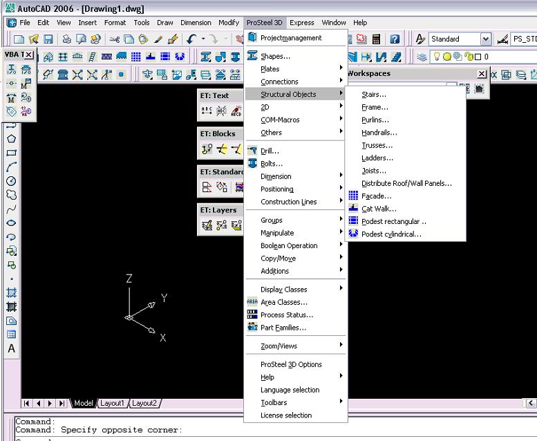The height and width of the screenshot is (441, 537).
Task: Select the Rectangle draw tool
Action: coord(11,153)
